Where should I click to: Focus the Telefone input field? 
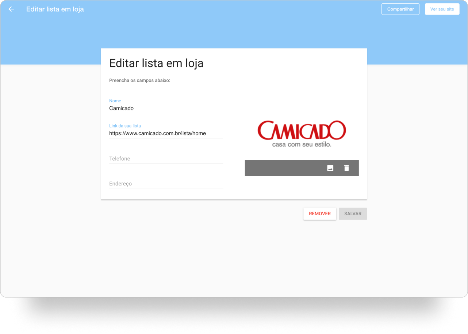click(x=166, y=159)
